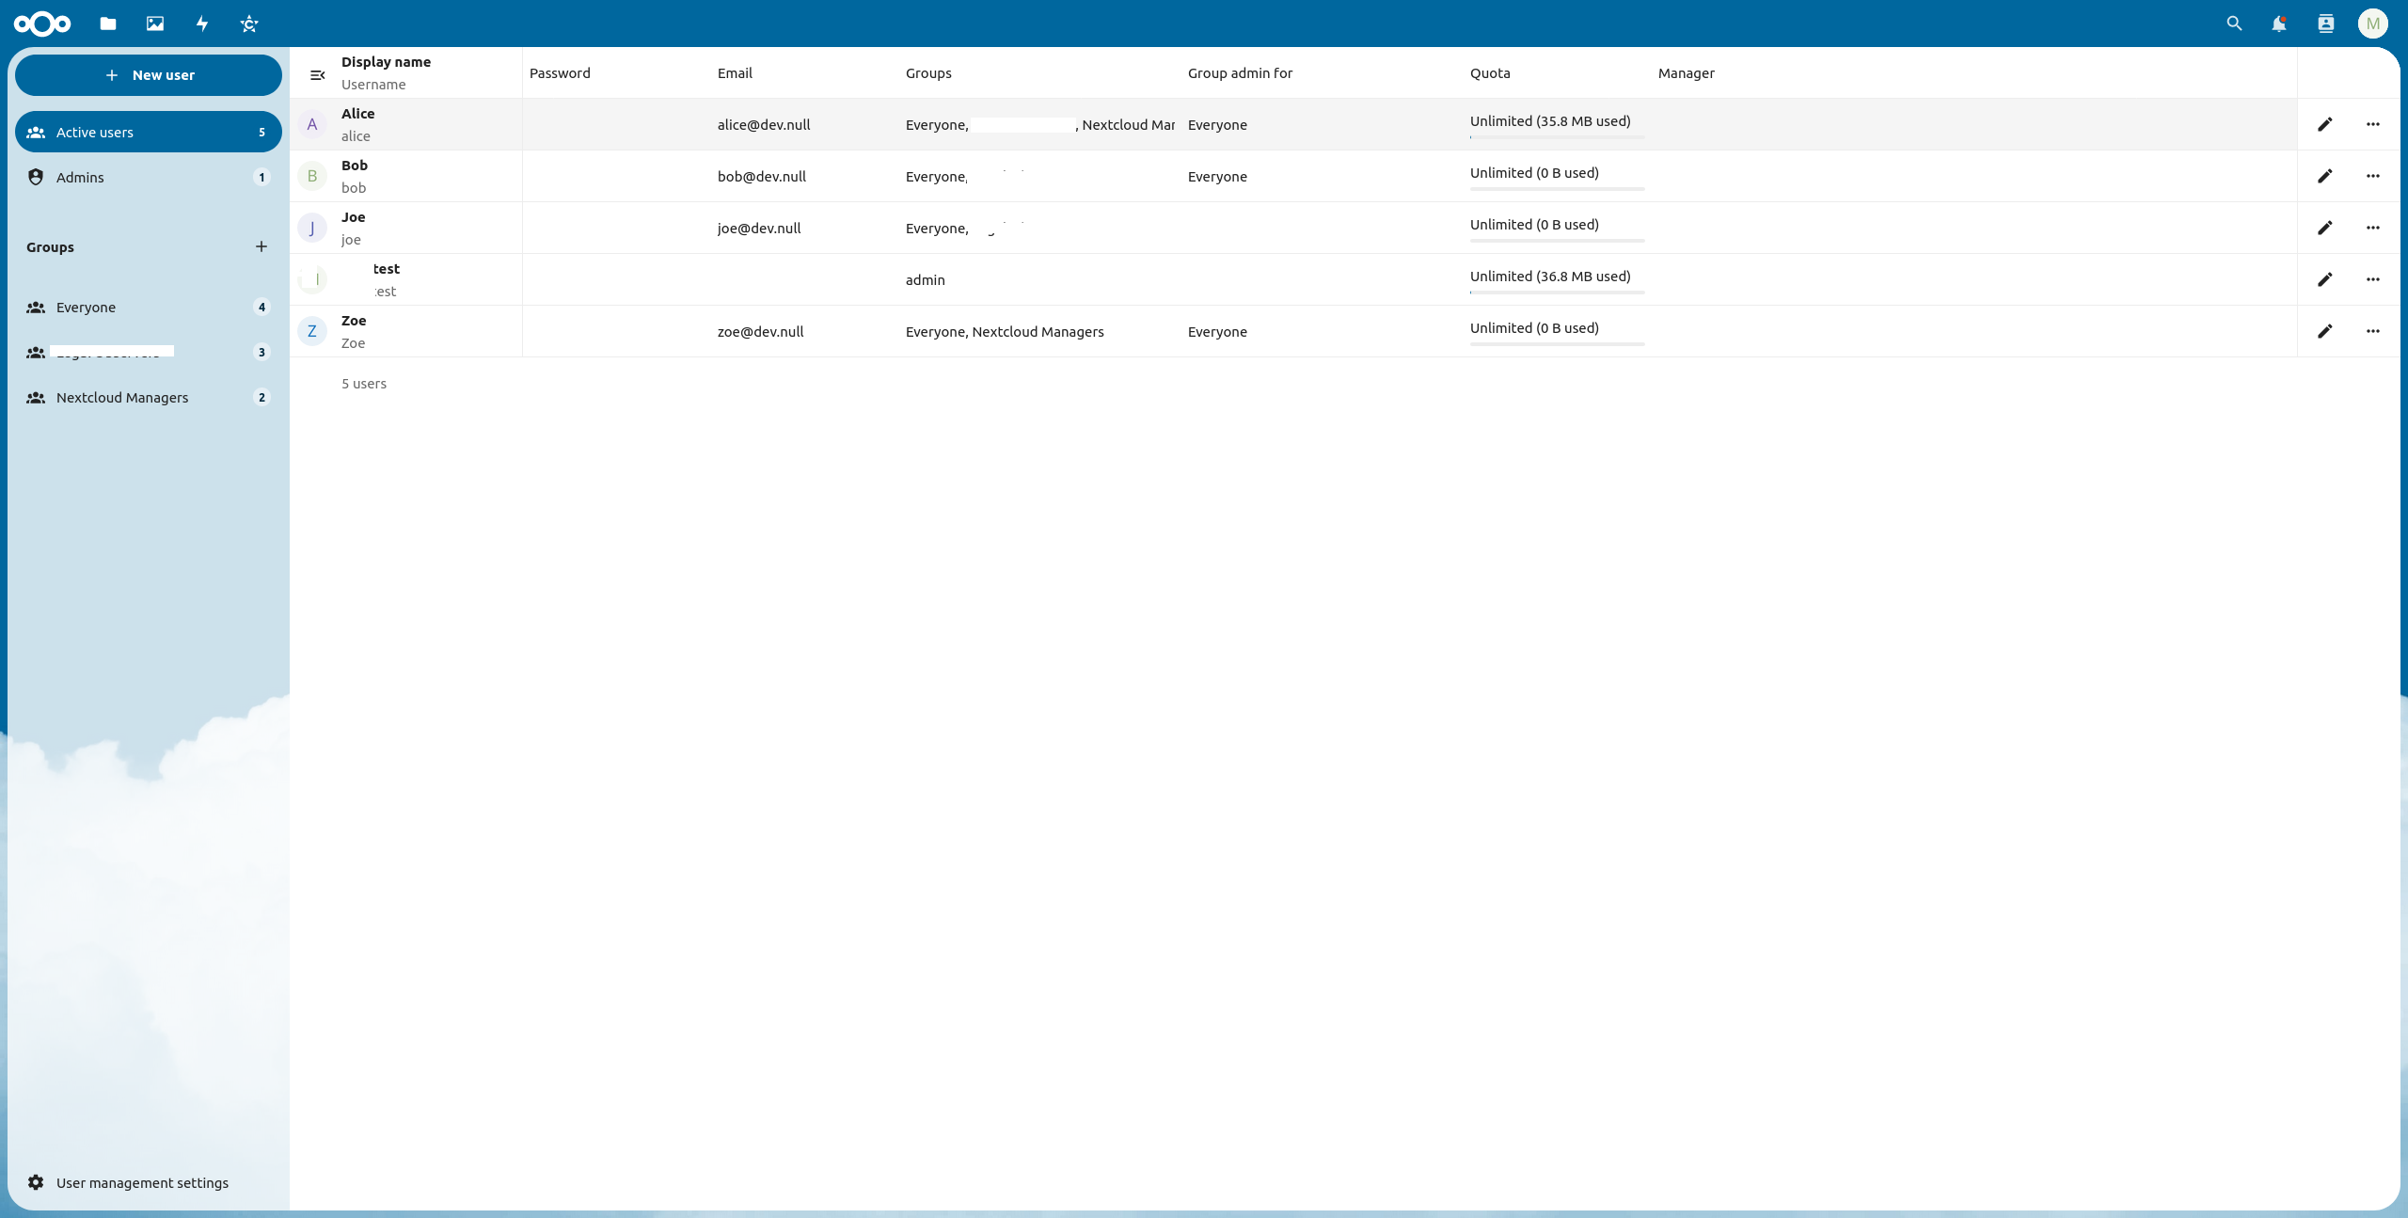Open actions menu for Zoe
This screenshot has width=2408, height=1218.
2373,331
